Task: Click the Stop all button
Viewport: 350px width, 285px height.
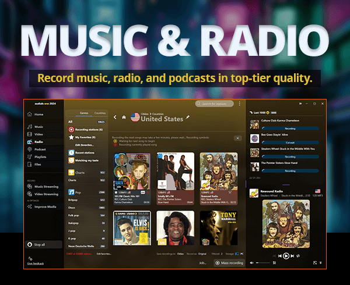Action: point(44,244)
